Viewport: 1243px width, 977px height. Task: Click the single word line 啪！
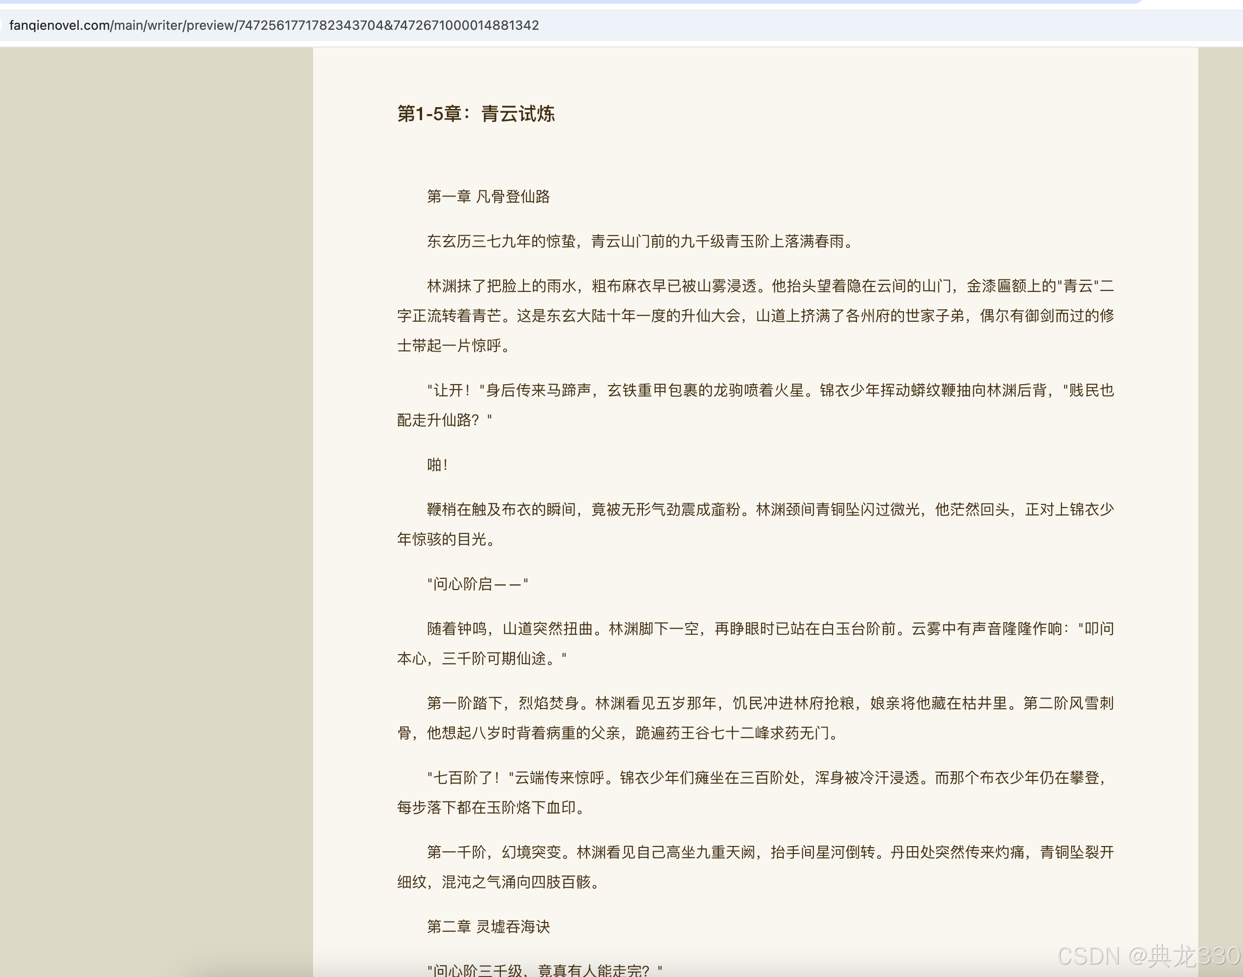(x=438, y=465)
